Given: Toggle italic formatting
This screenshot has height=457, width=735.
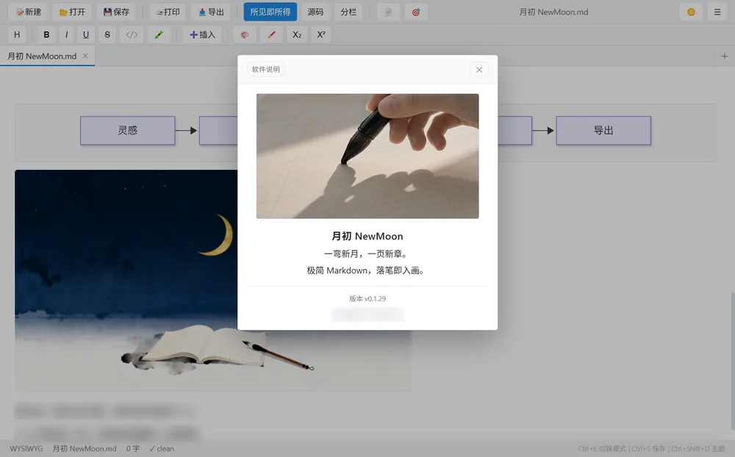Looking at the screenshot, I should [x=66, y=35].
